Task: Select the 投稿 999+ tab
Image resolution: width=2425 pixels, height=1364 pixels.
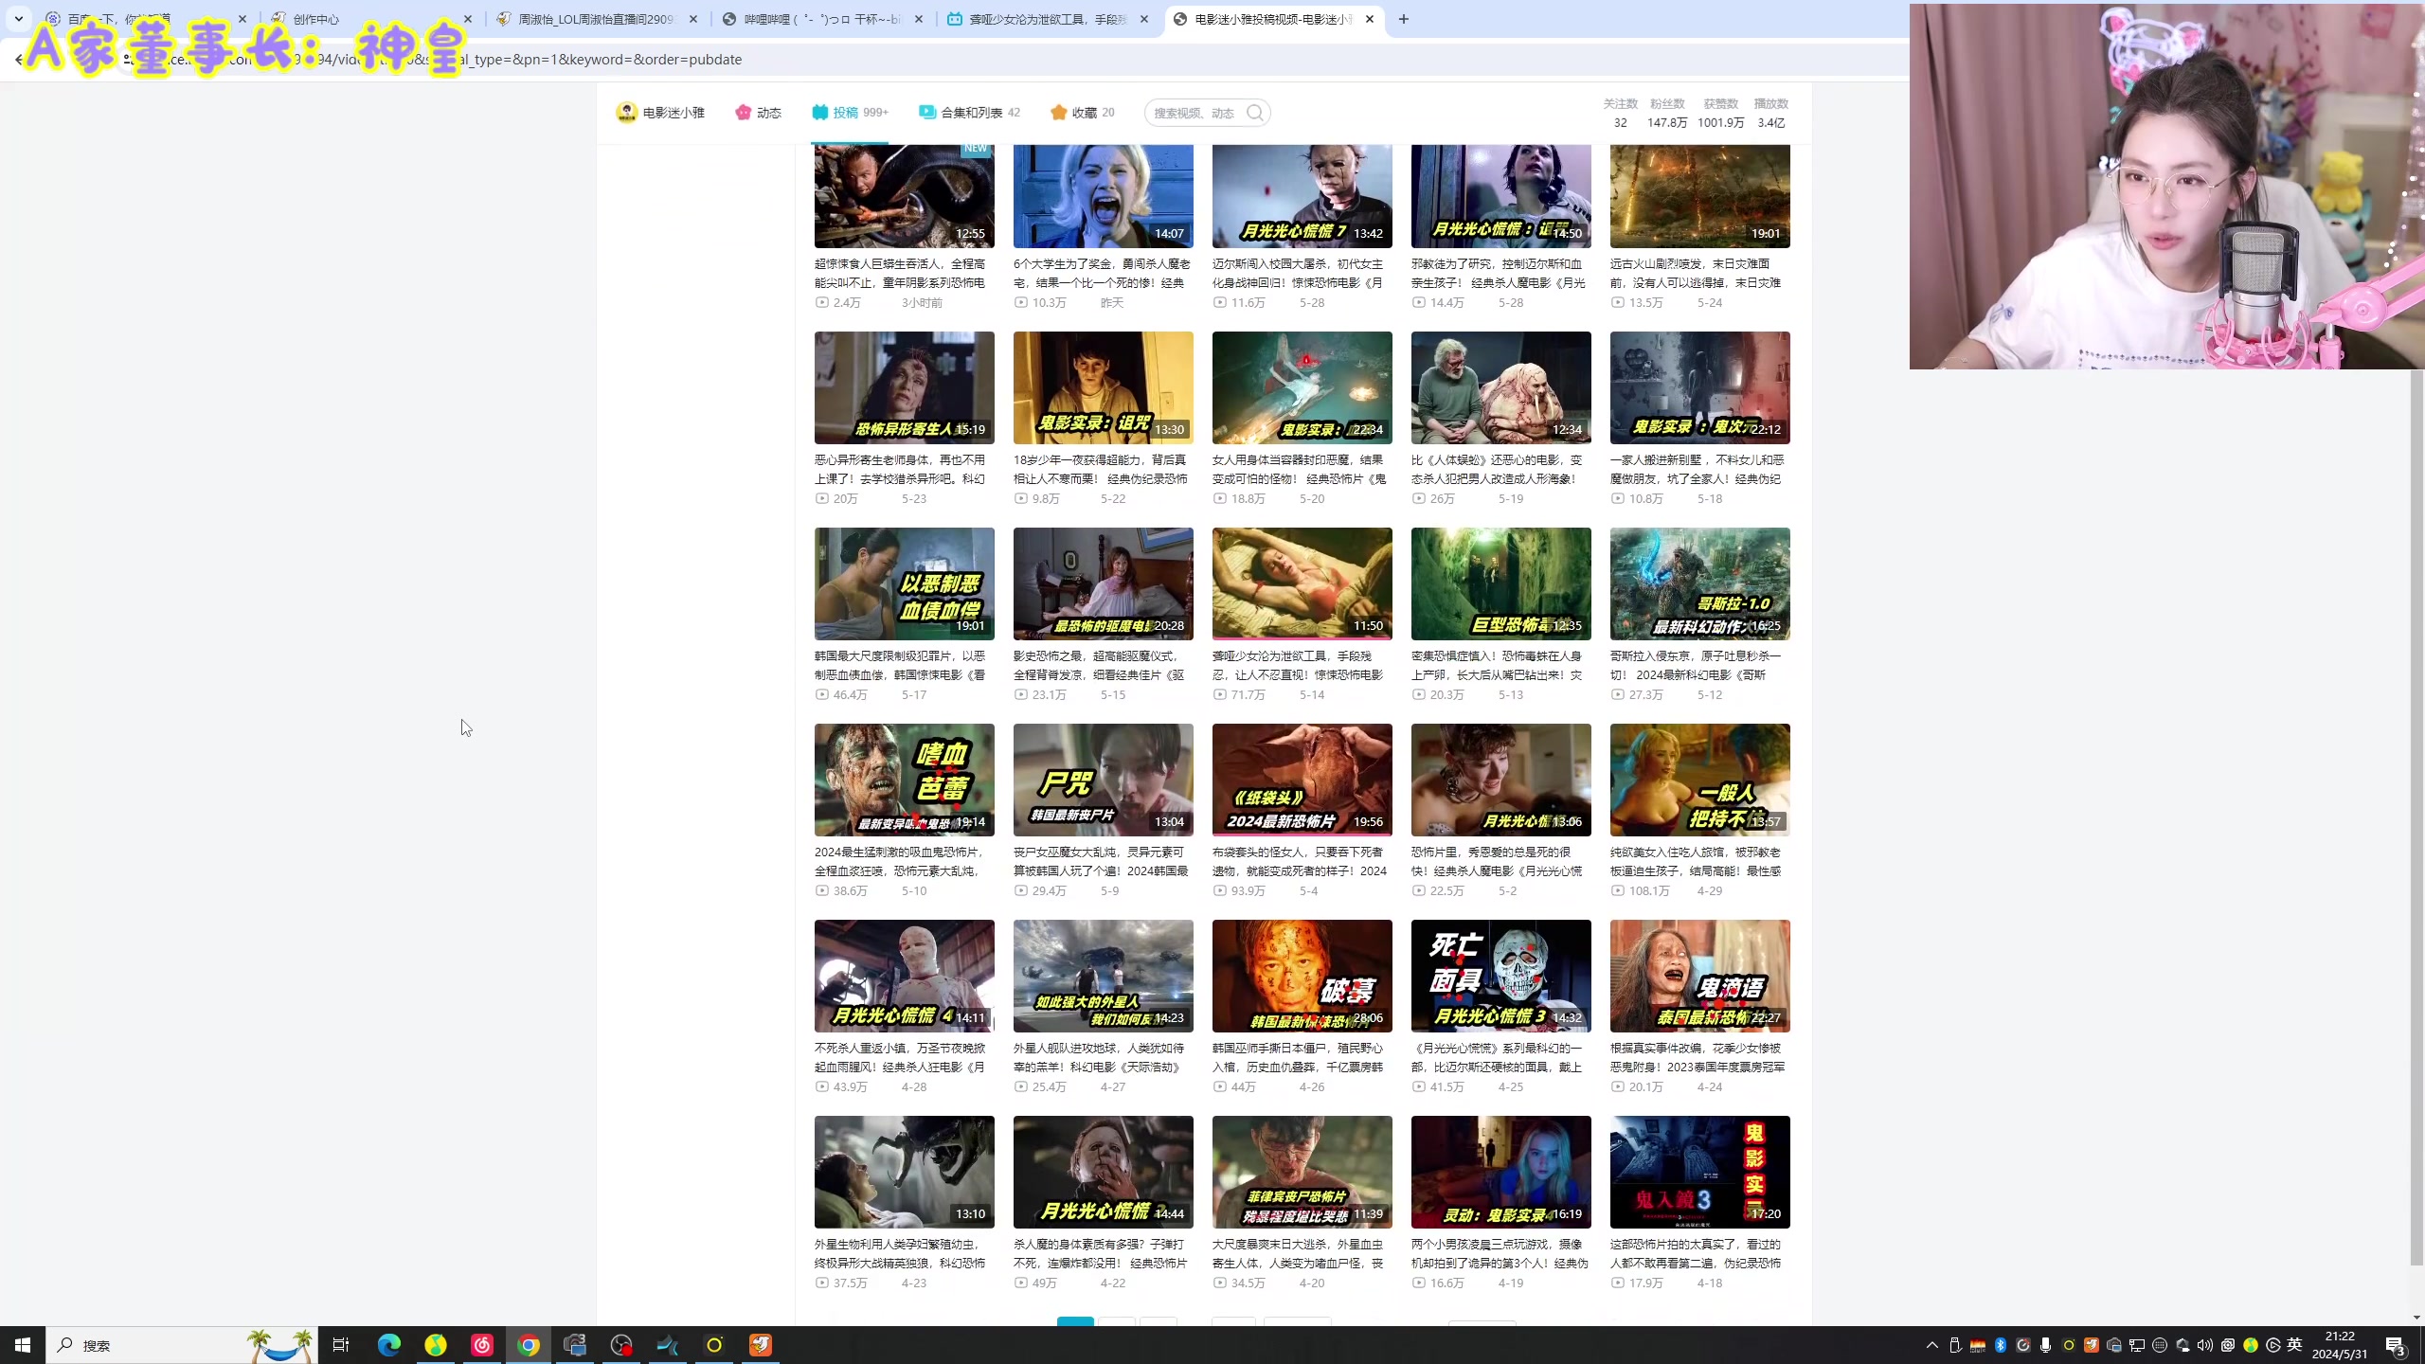Action: [850, 113]
